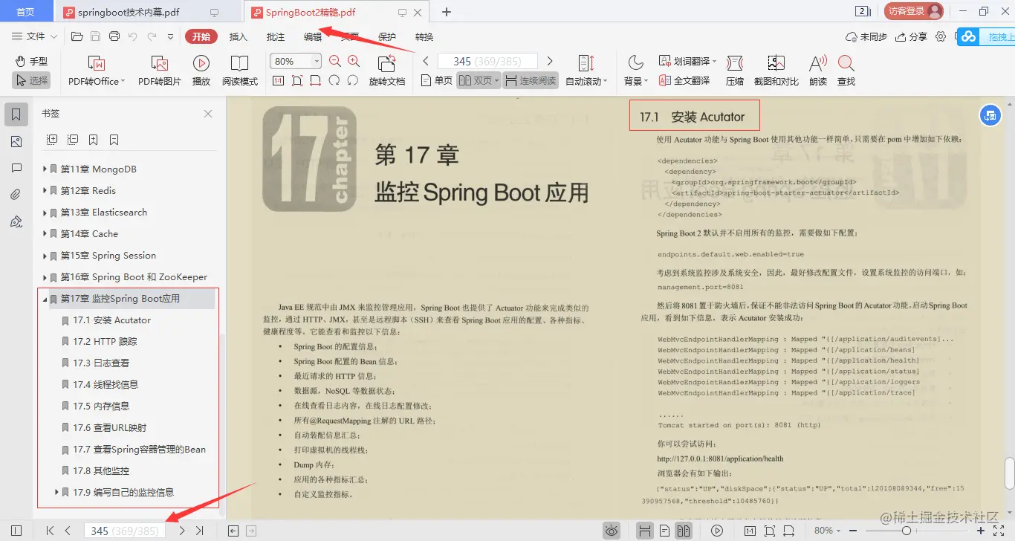Enter 阅读模式 reading mode
This screenshot has width=1015, height=541.
tap(240, 71)
